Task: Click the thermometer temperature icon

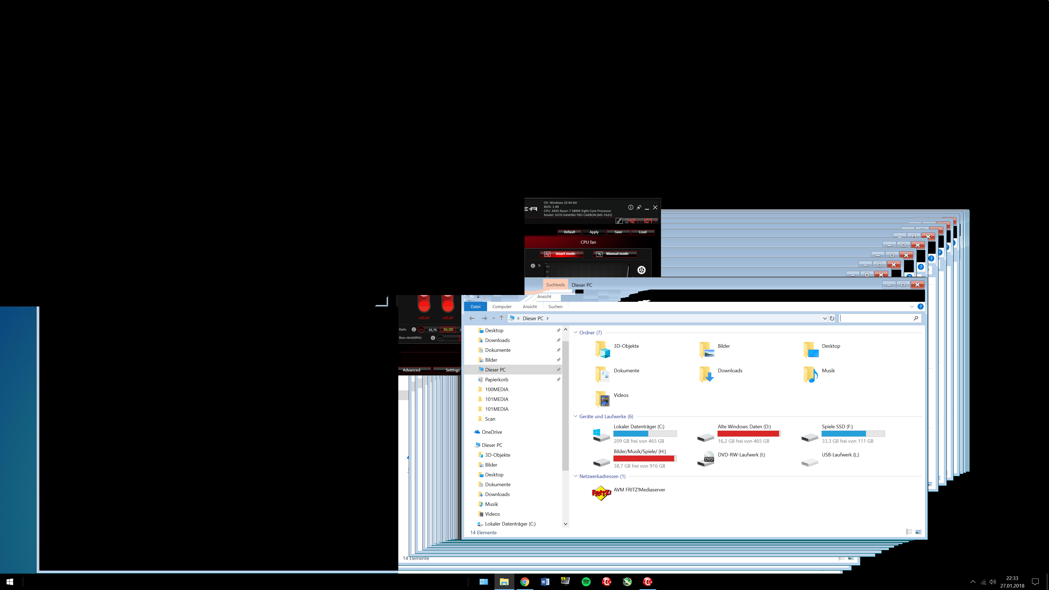Action: (619, 221)
